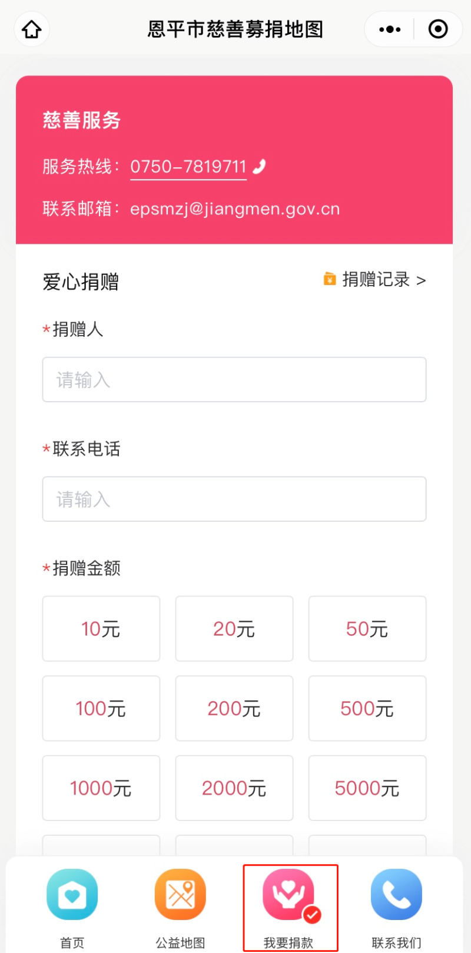The width and height of the screenshot is (471, 953).
Task: Call hotline 0750-7819711 link
Action: pyautogui.click(x=188, y=167)
